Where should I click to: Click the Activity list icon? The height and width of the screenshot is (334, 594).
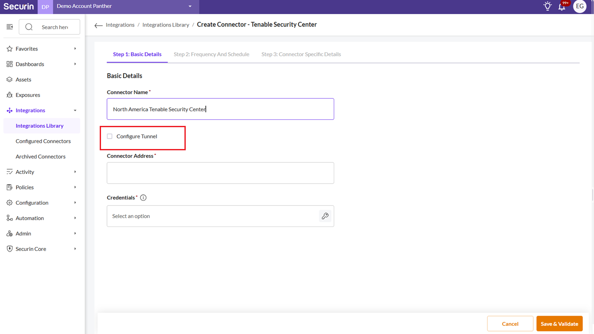pos(9,172)
